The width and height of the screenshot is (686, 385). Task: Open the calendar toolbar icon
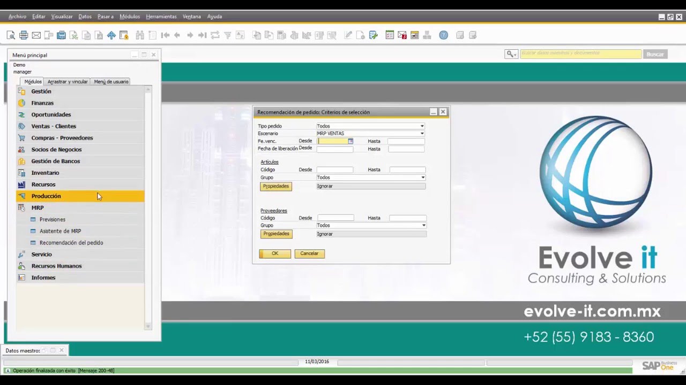coord(414,35)
